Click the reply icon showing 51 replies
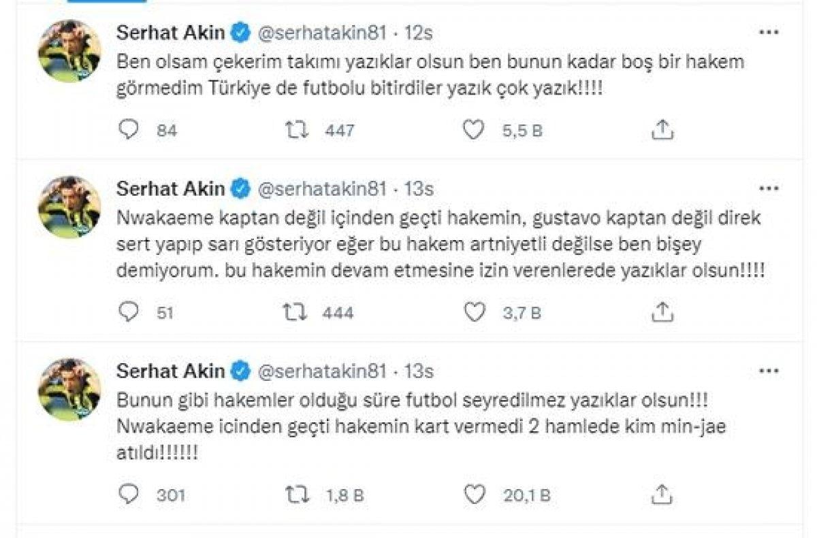 (x=129, y=312)
